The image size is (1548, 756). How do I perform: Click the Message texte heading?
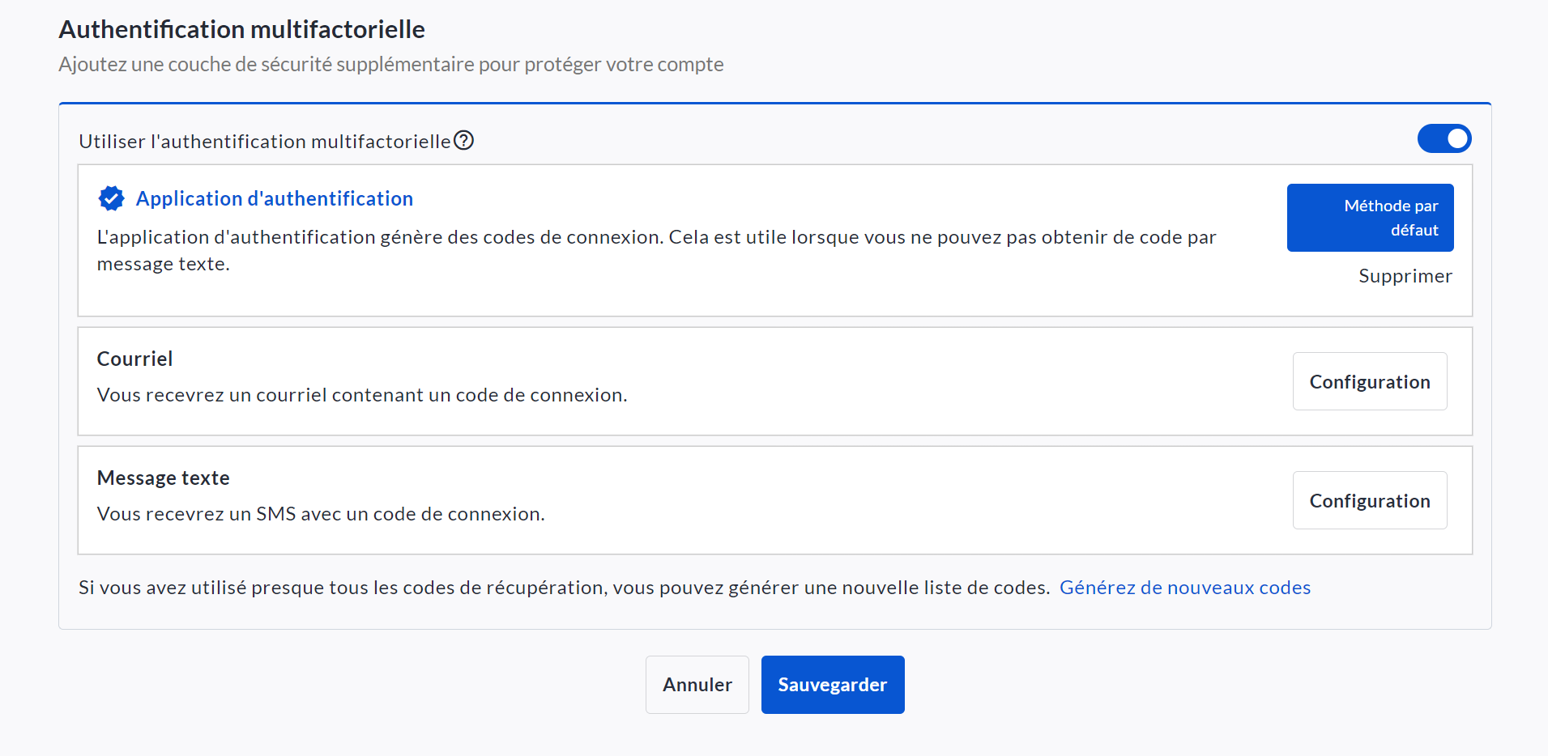point(163,478)
